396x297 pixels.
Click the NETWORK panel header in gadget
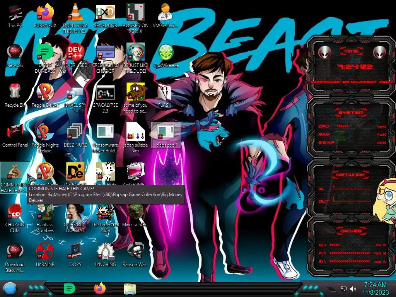(350, 174)
